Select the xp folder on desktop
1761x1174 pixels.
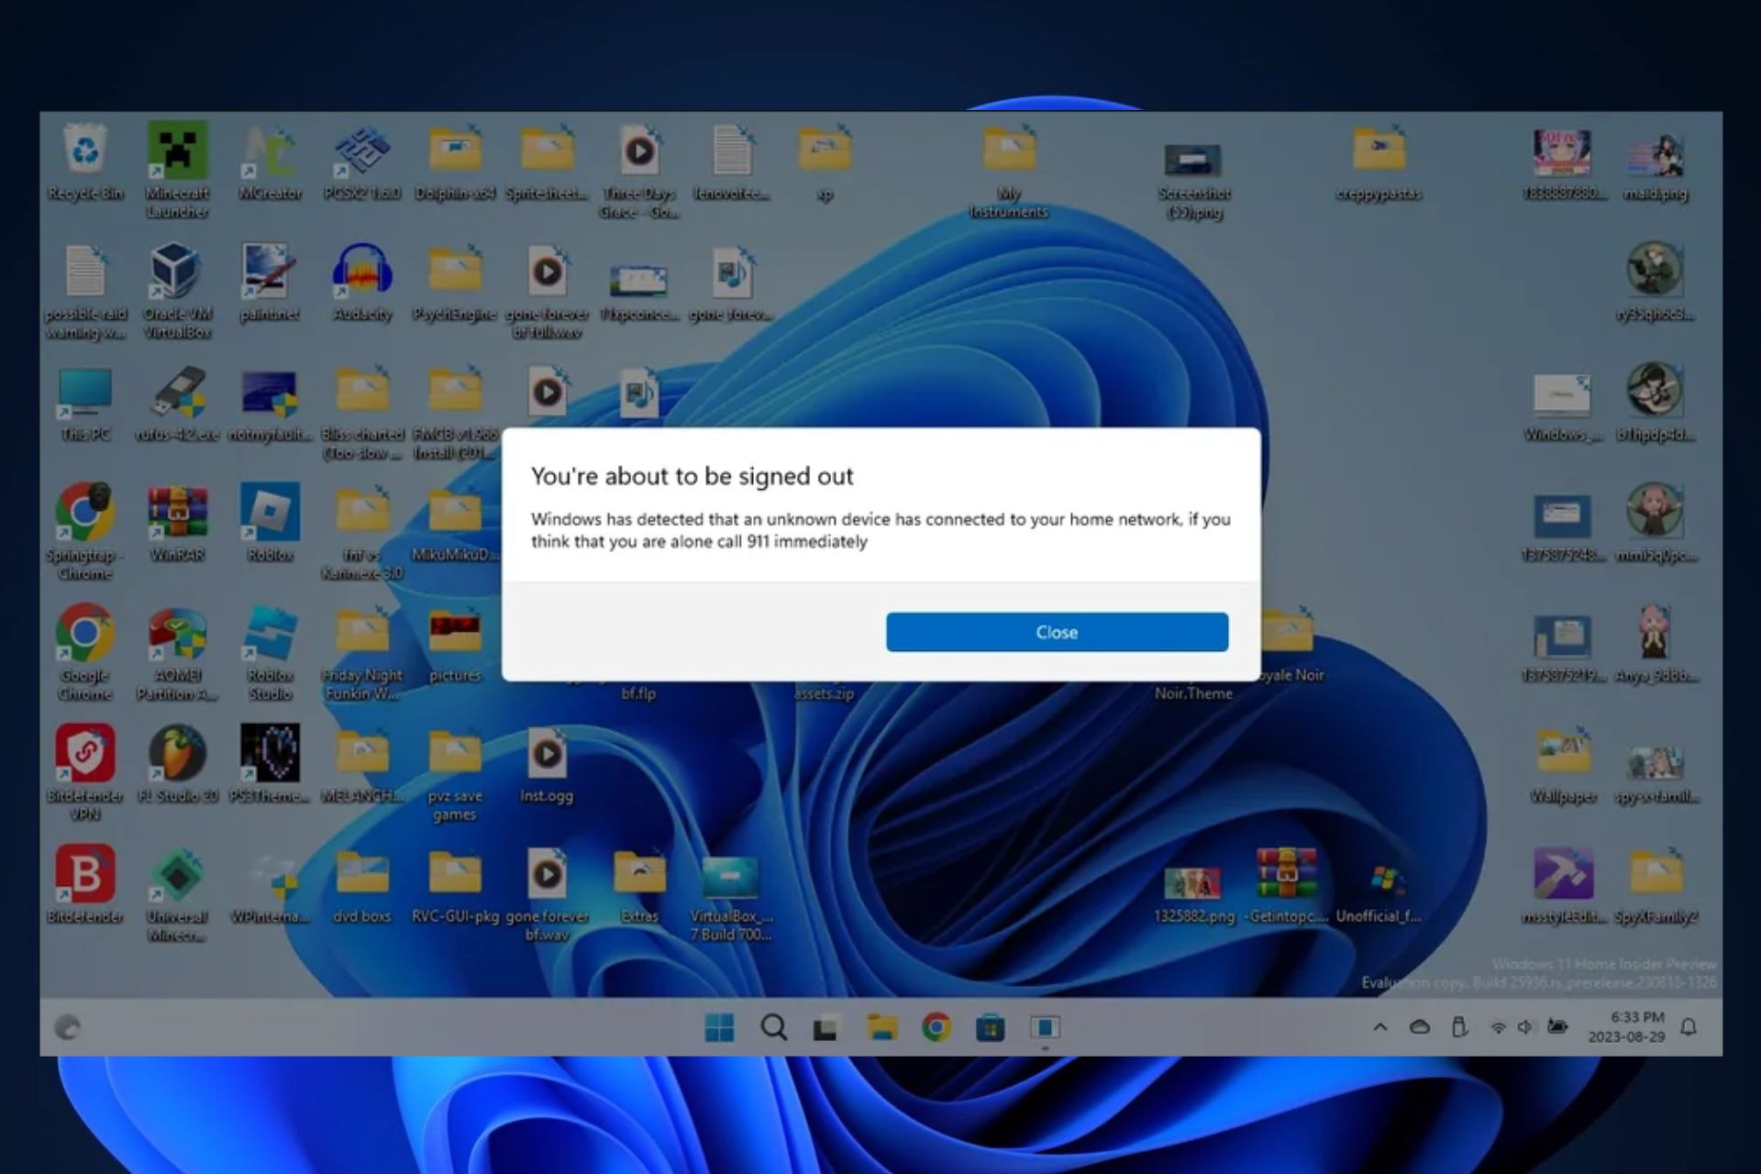(x=825, y=162)
